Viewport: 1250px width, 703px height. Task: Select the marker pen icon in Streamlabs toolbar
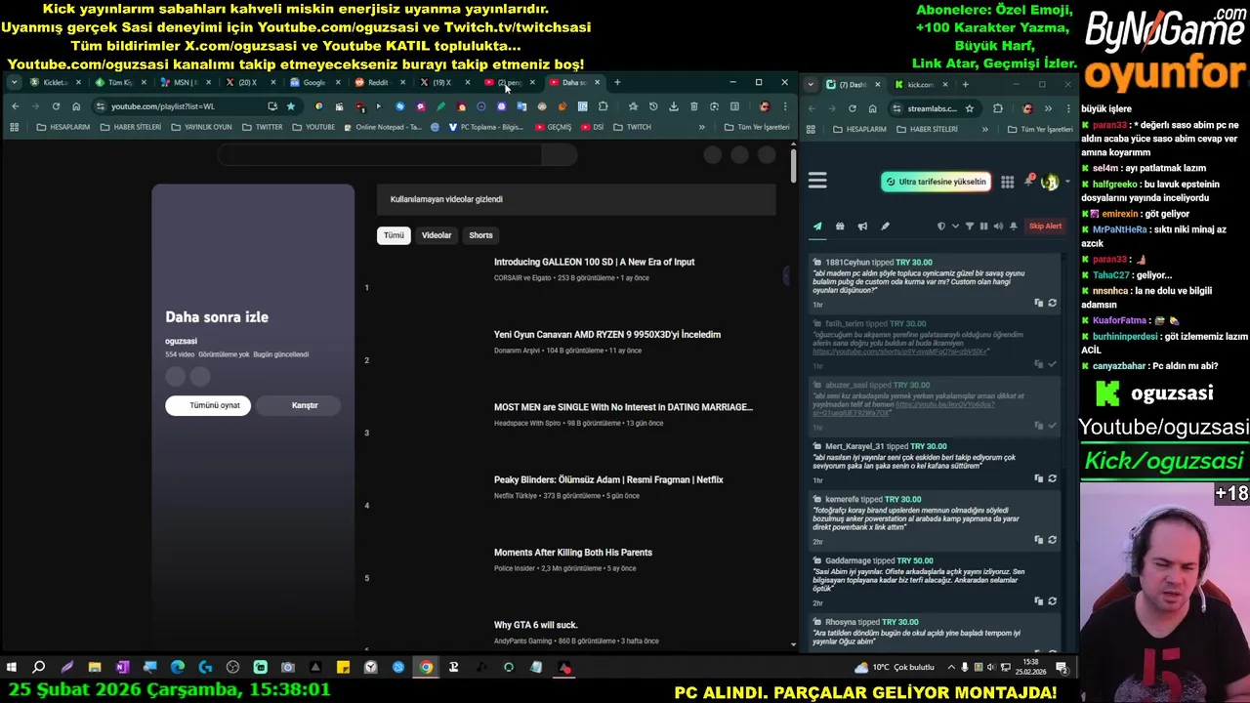[x=885, y=227]
